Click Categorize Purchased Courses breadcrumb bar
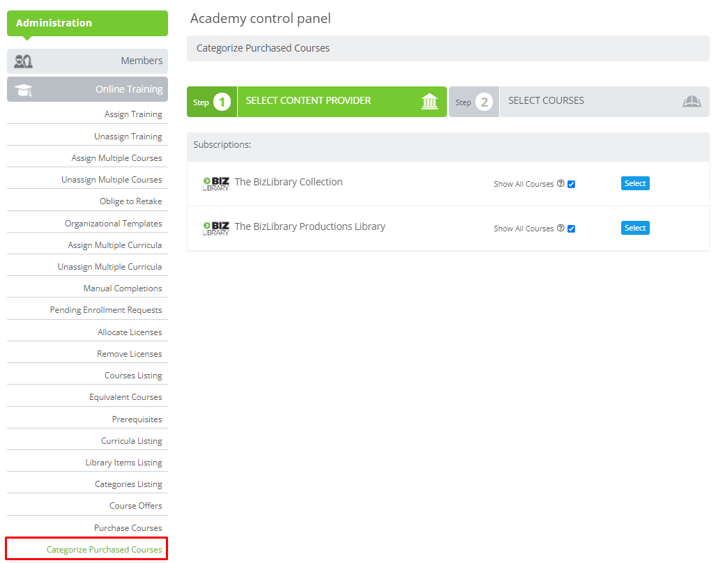 coord(448,48)
